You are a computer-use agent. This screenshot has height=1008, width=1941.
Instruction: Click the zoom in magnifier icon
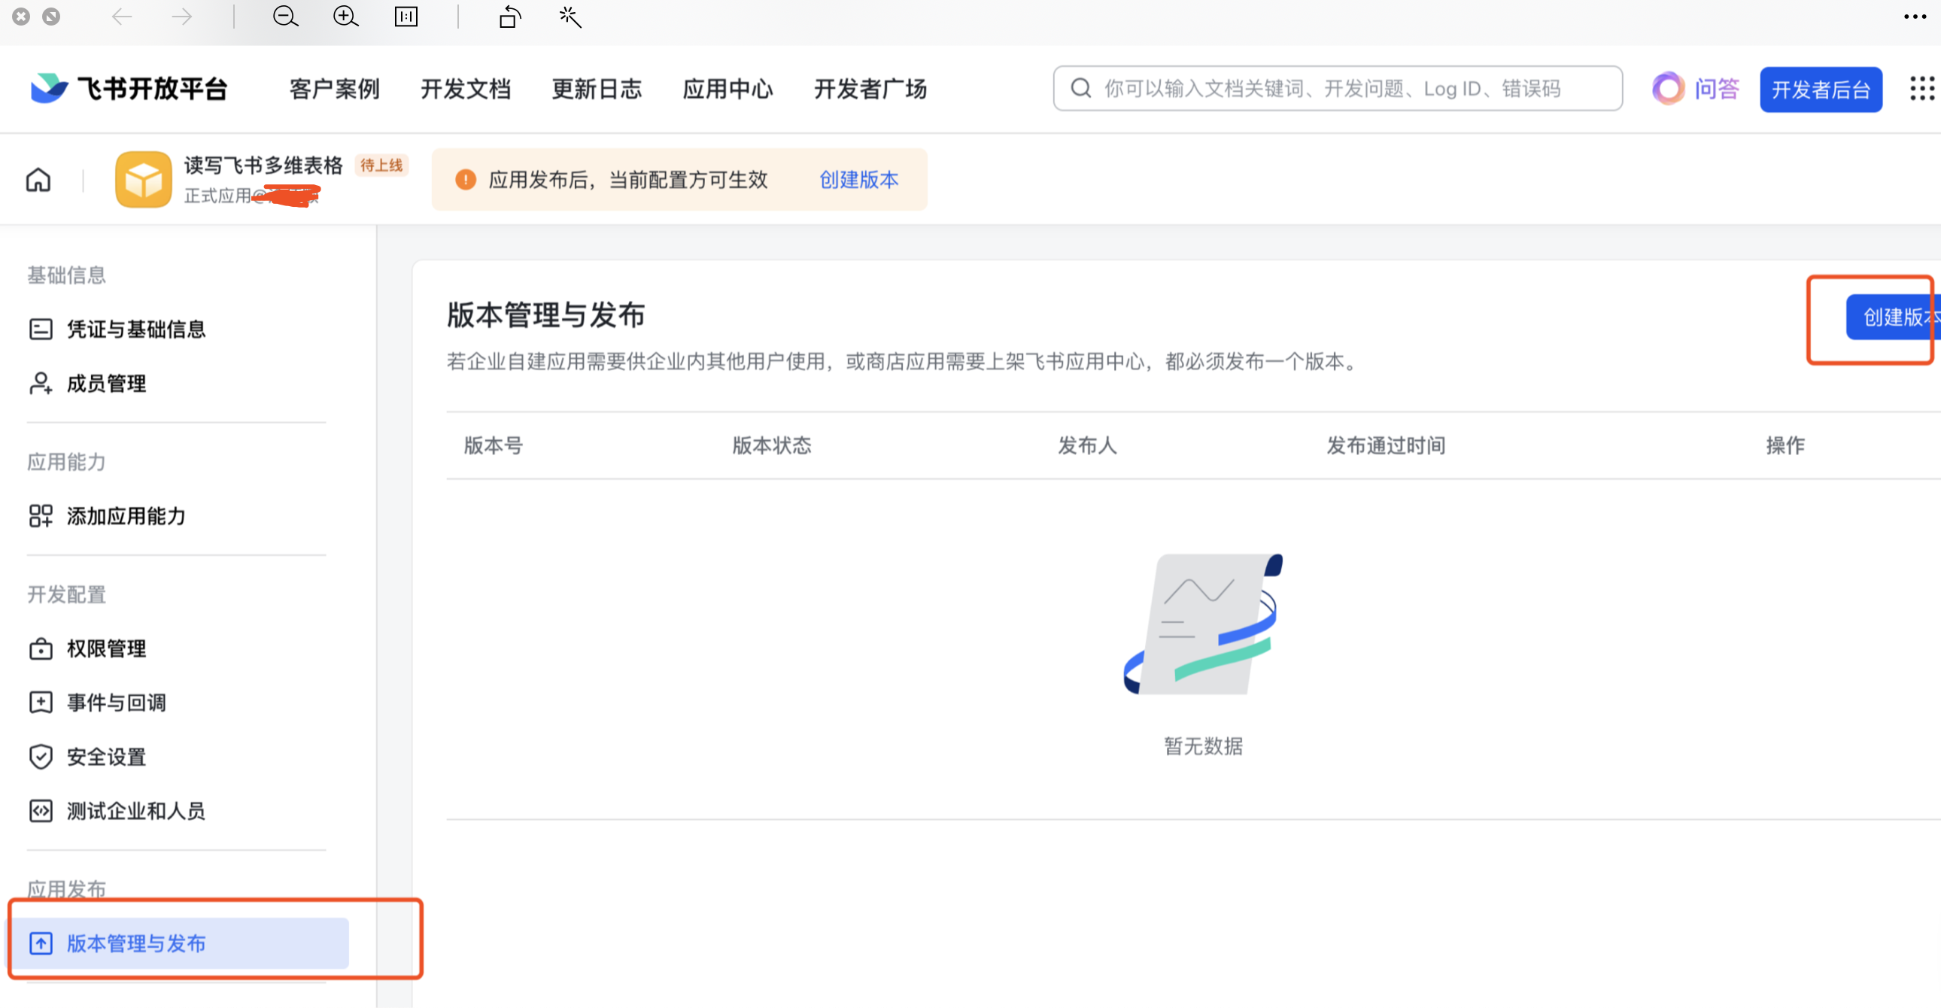coord(345,17)
